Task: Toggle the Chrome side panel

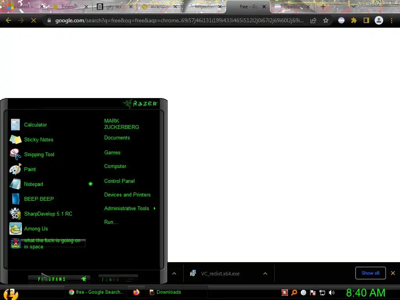Action: pyautogui.click(x=366, y=20)
